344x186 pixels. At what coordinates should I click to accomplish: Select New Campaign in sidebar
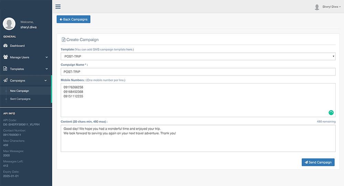(20, 91)
